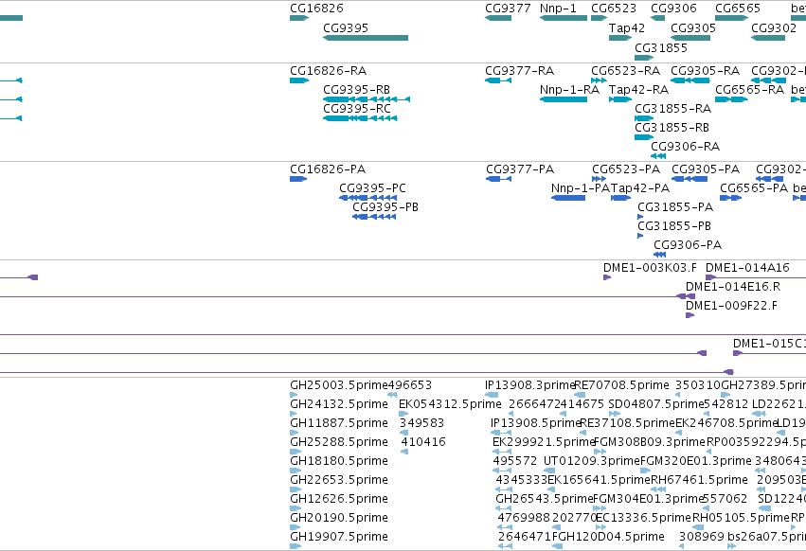The width and height of the screenshot is (806, 551).
Task: Click EST GH22653.5prime
Action: tap(296, 489)
